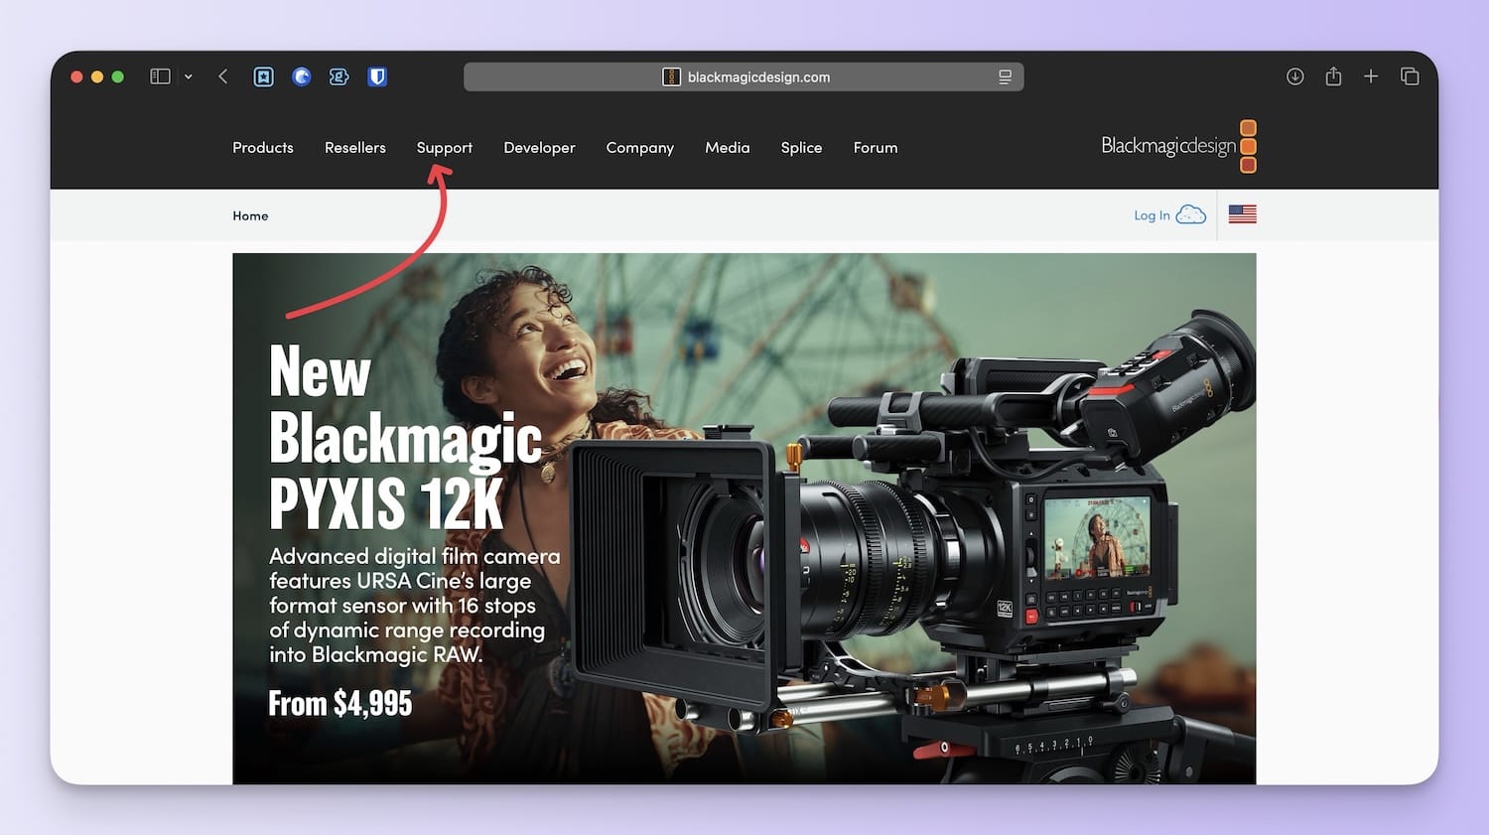The image size is (1489, 835).
Task: Open the Share button in Safari toolbar
Action: coord(1333,76)
